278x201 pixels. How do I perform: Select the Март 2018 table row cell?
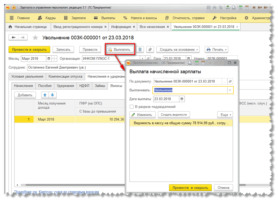click(54, 119)
